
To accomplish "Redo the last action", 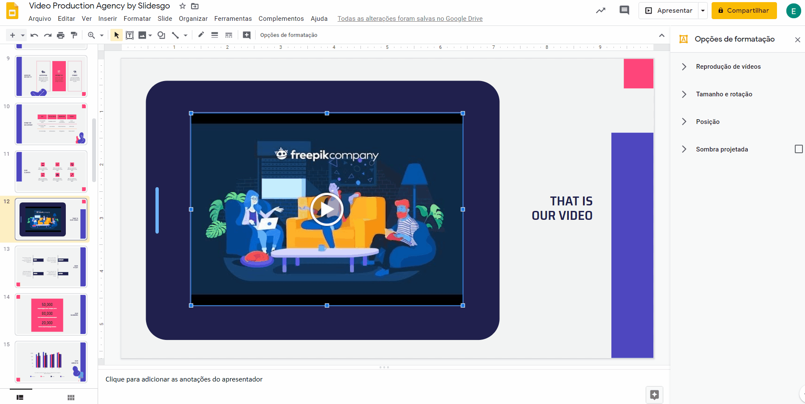I will pyautogui.click(x=48, y=35).
